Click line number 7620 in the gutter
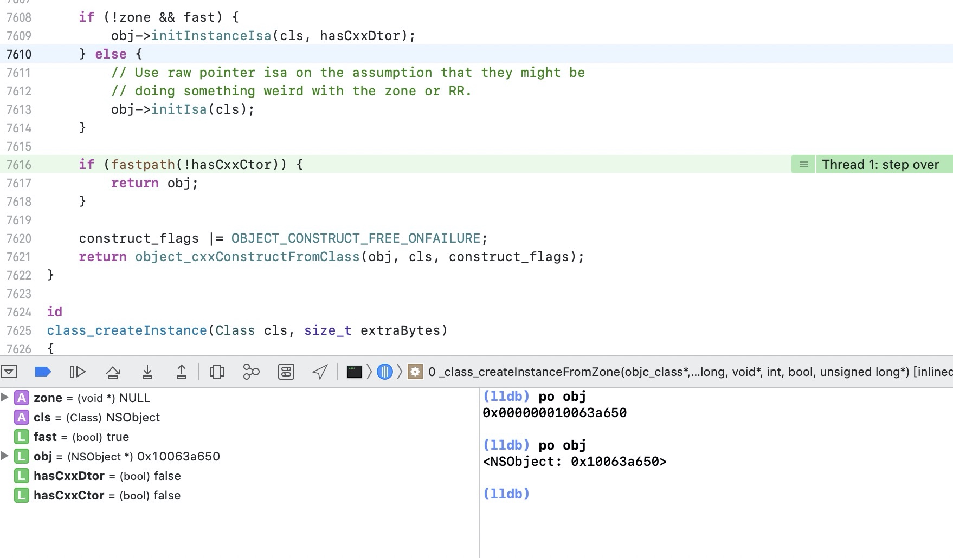The height and width of the screenshot is (558, 953). click(x=19, y=238)
